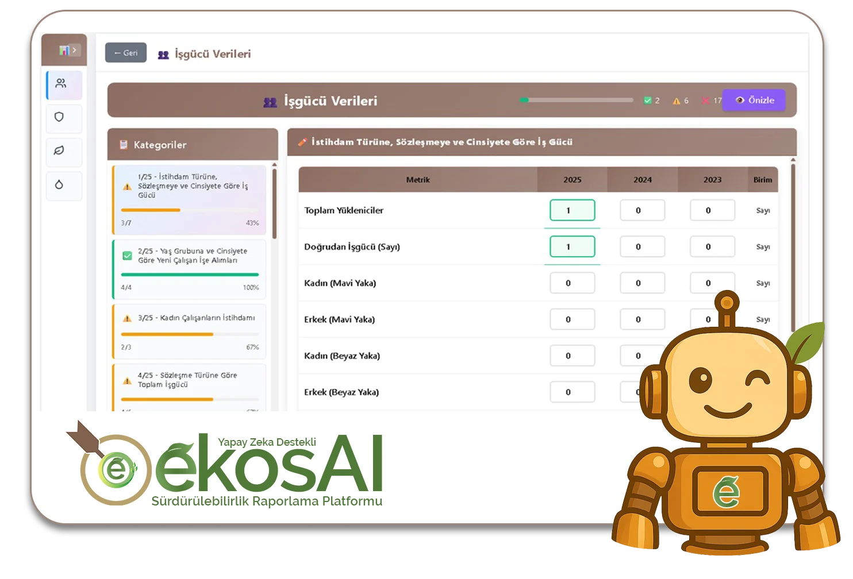
Task: Click the completion progress bar in header
Action: 578,100
